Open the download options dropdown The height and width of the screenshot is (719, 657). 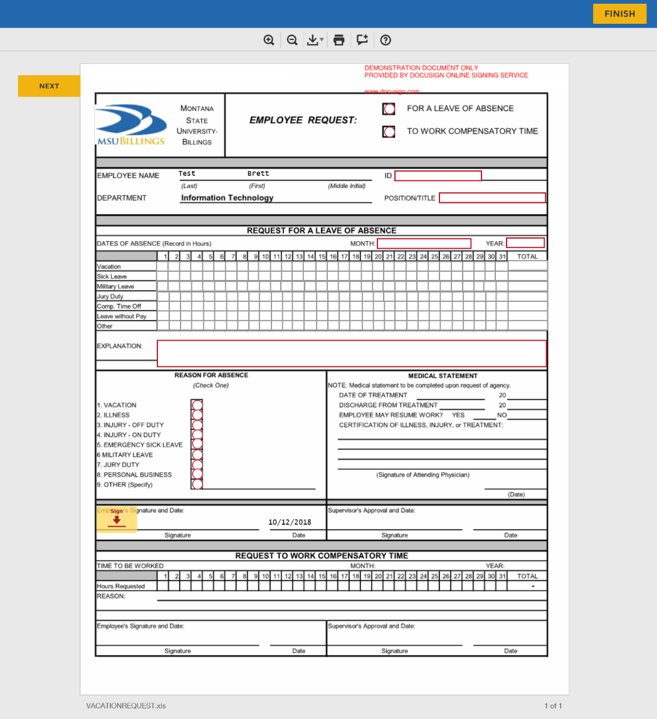pyautogui.click(x=315, y=40)
